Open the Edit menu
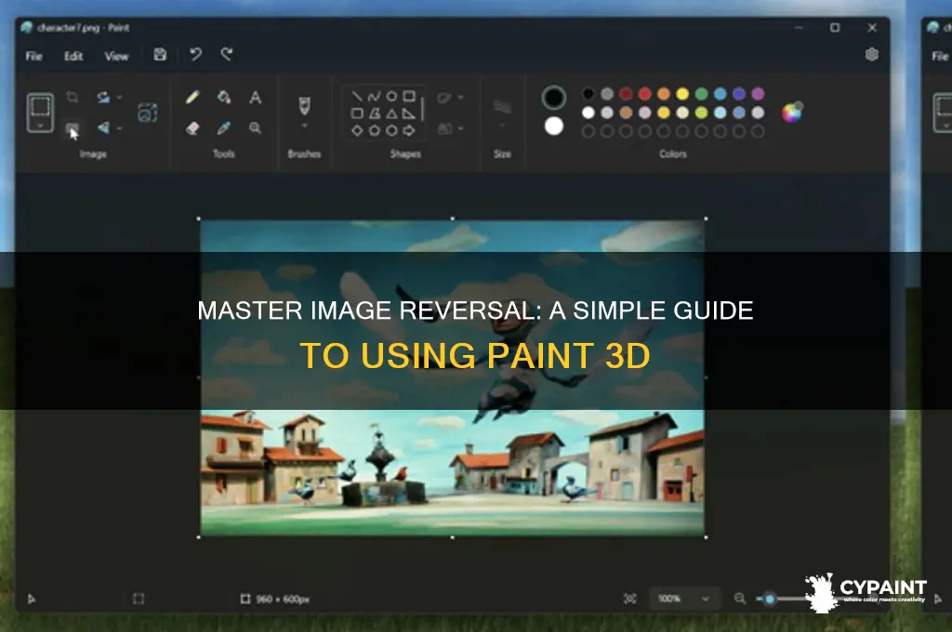The width and height of the screenshot is (952, 632). coord(73,56)
